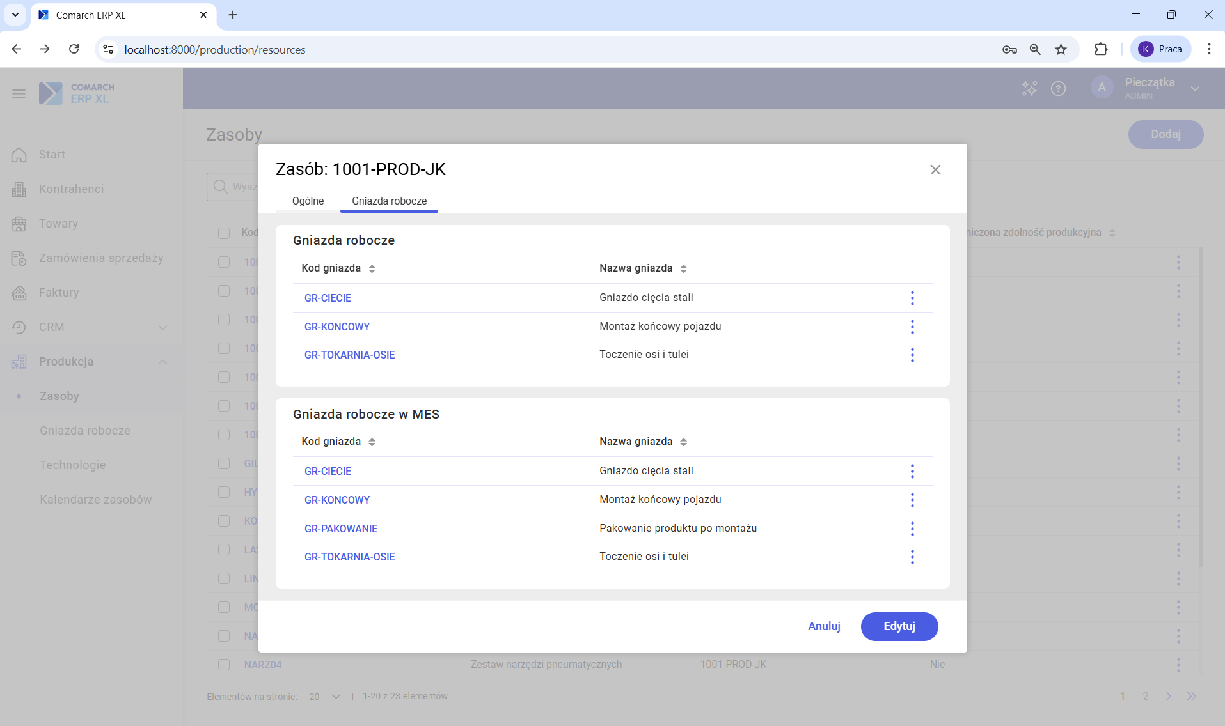1225x726 pixels.
Task: Open row actions menu for NARZ04
Action: point(1178,665)
